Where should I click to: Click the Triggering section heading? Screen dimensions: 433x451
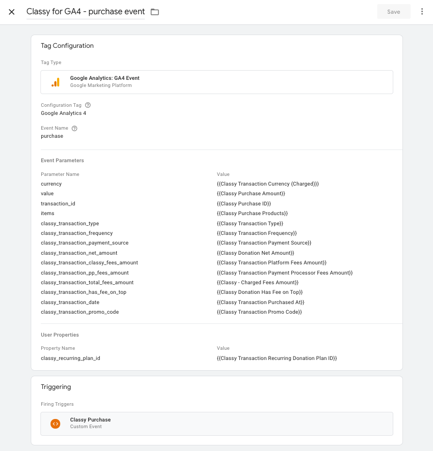click(x=56, y=387)
